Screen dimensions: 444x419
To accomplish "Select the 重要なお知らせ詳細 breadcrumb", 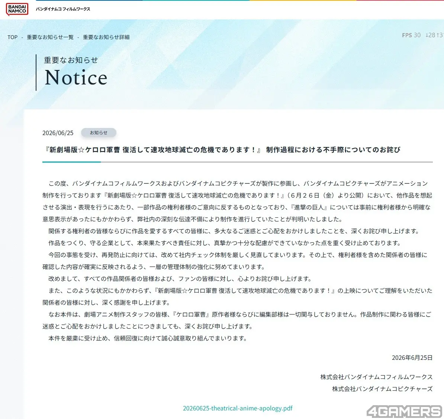I will pyautogui.click(x=106, y=37).
